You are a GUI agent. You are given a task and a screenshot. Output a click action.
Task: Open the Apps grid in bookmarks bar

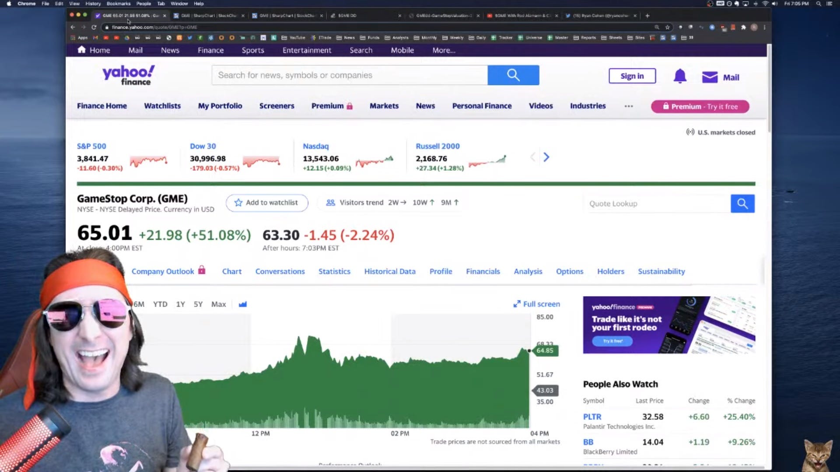(79, 38)
